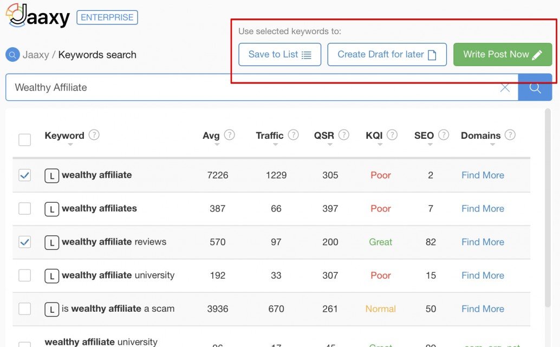
Task: Sort by Keyword column arrow
Action: pos(70,145)
